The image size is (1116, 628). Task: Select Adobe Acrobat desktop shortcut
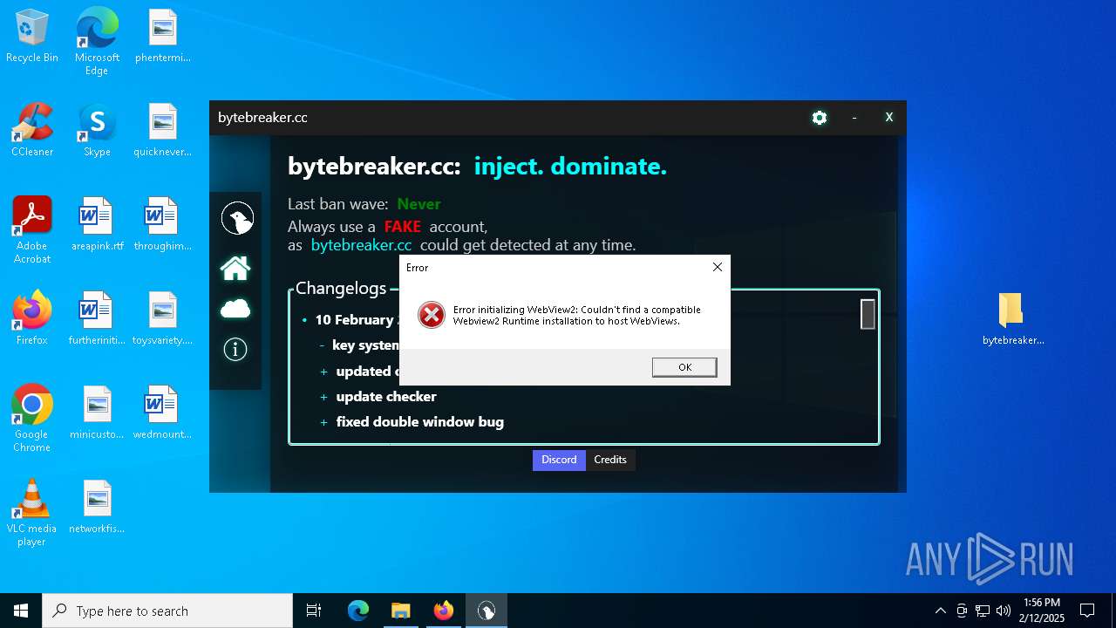tap(32, 230)
